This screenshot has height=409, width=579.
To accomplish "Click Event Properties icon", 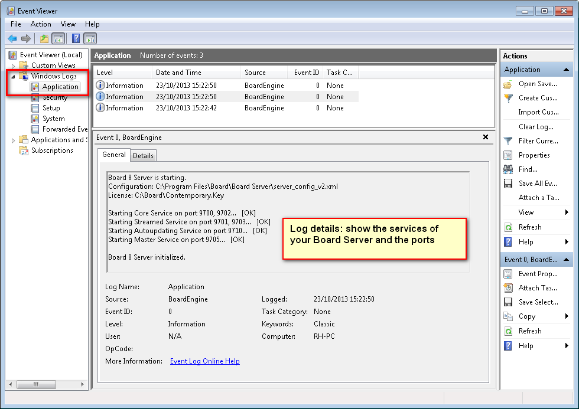I will coord(508,274).
